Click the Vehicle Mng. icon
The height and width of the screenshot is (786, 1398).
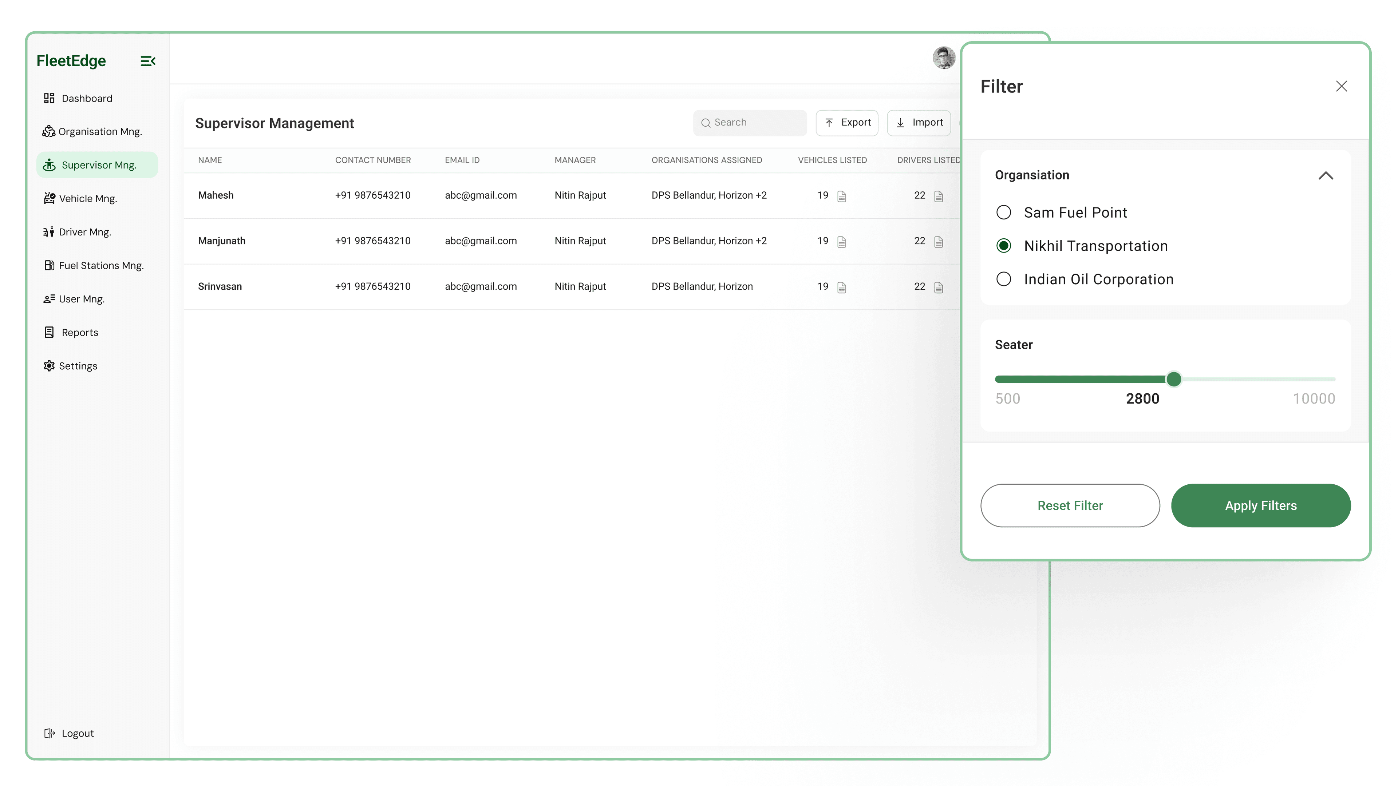(x=50, y=199)
